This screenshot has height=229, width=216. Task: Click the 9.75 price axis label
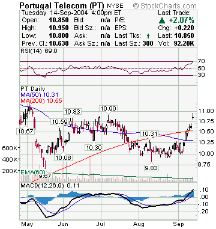coord(204,165)
